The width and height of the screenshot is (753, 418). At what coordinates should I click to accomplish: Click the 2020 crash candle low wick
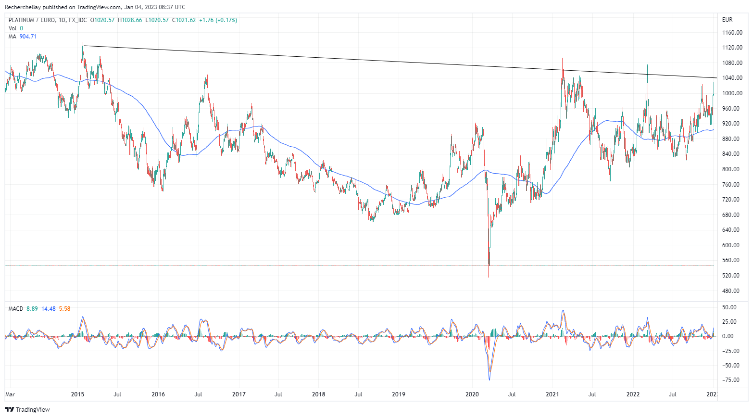[488, 273]
